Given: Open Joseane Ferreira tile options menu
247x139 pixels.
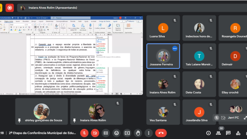Looking at the screenshot, I should point(175,49).
